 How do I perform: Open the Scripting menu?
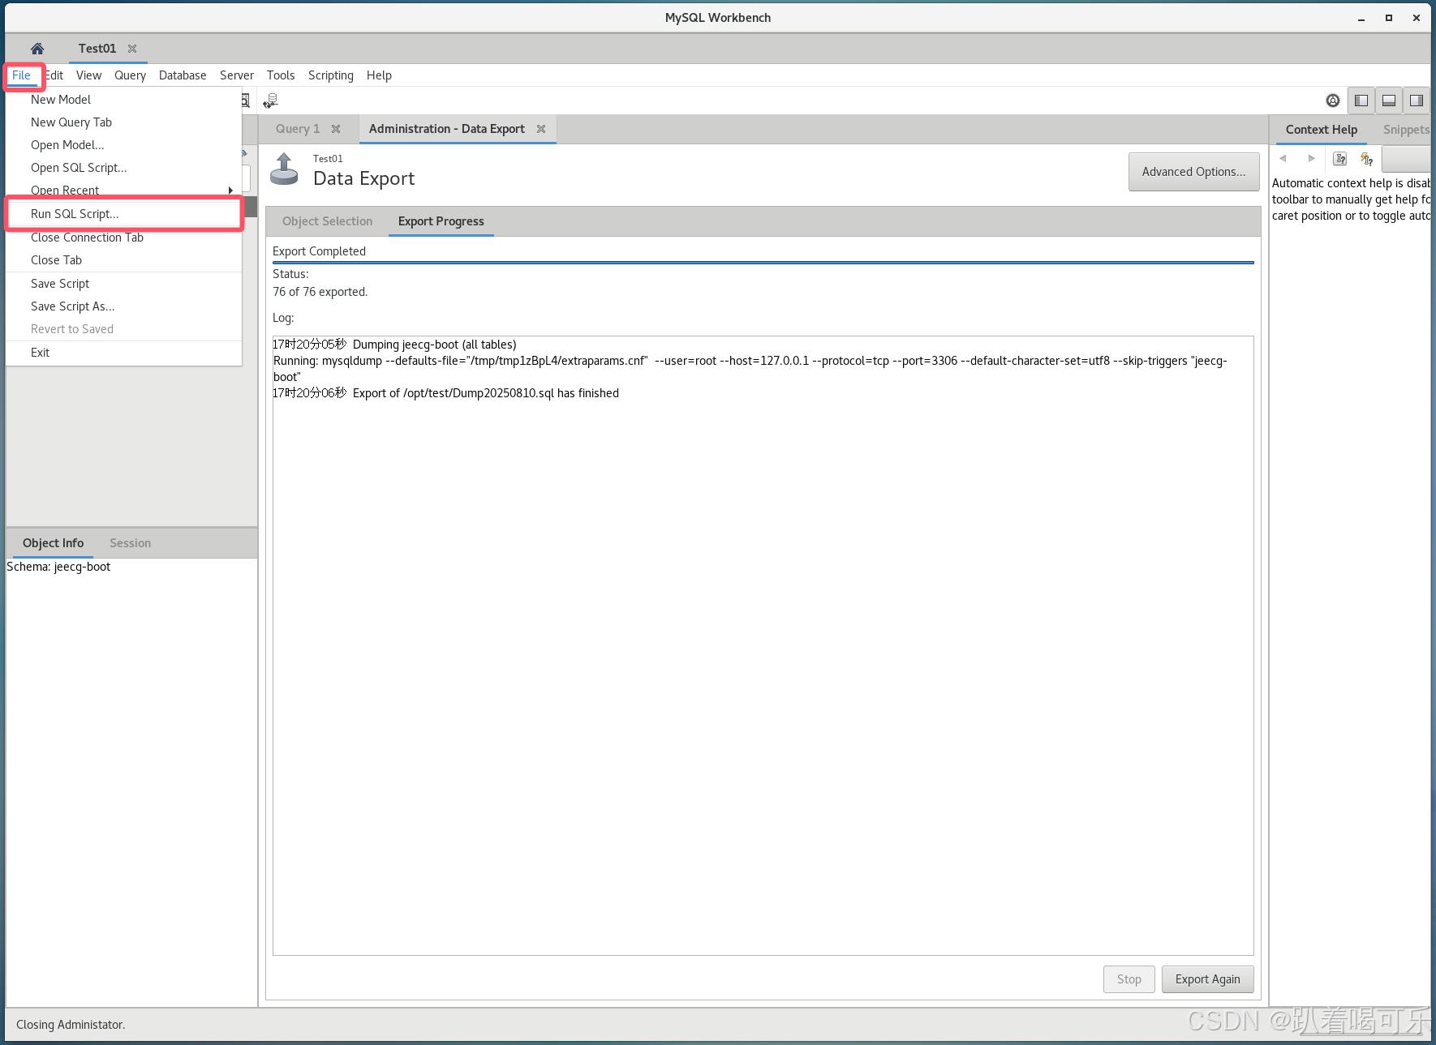[x=331, y=75]
